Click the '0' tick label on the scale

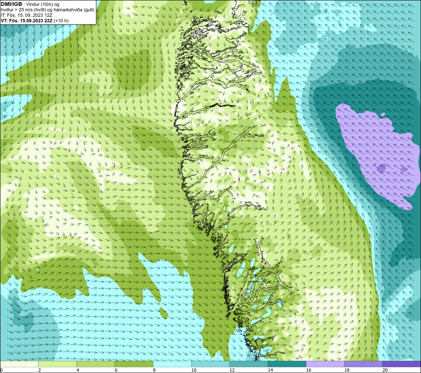pos(1,370)
